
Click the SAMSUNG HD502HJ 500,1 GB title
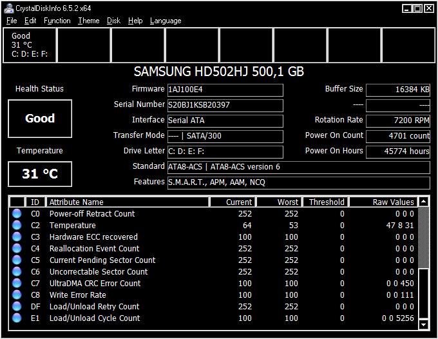point(219,72)
